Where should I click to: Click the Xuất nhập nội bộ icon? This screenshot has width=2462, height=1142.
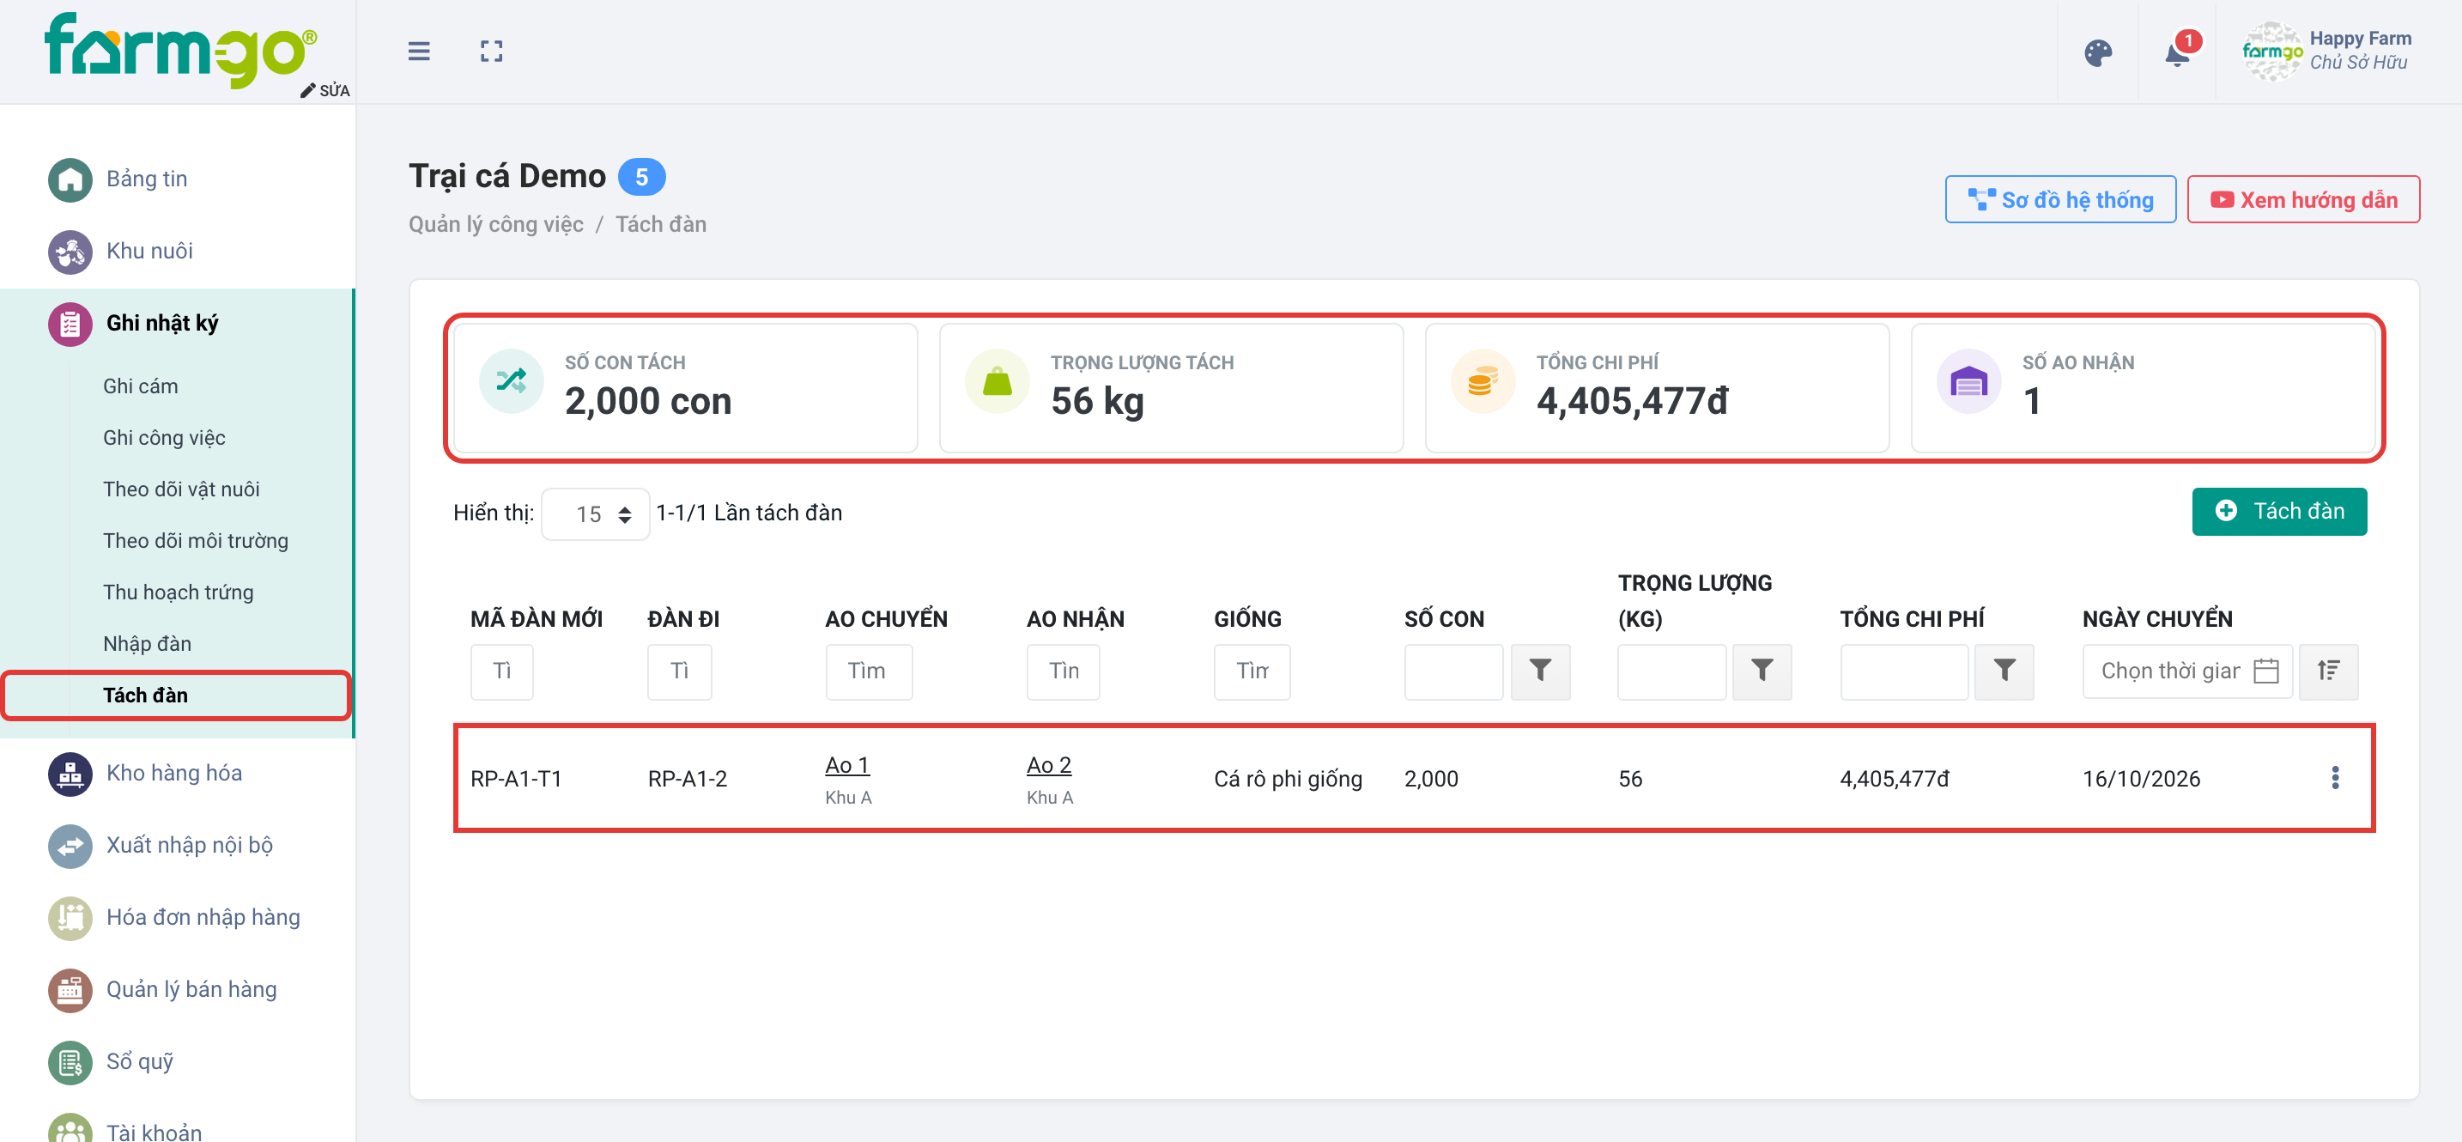click(70, 846)
